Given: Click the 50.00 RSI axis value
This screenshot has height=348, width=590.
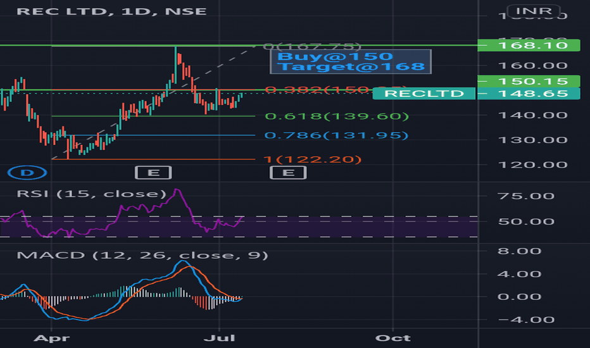Looking at the screenshot, I should pyautogui.click(x=525, y=221).
